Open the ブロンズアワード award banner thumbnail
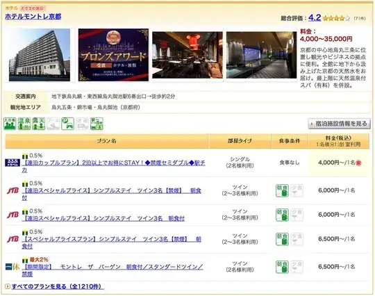Viewport: 375px width, 296px height. pyautogui.click(x=113, y=55)
